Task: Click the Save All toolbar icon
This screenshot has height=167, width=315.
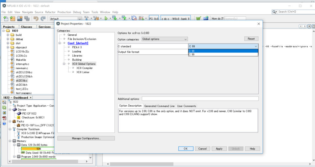Action: pos(27,19)
